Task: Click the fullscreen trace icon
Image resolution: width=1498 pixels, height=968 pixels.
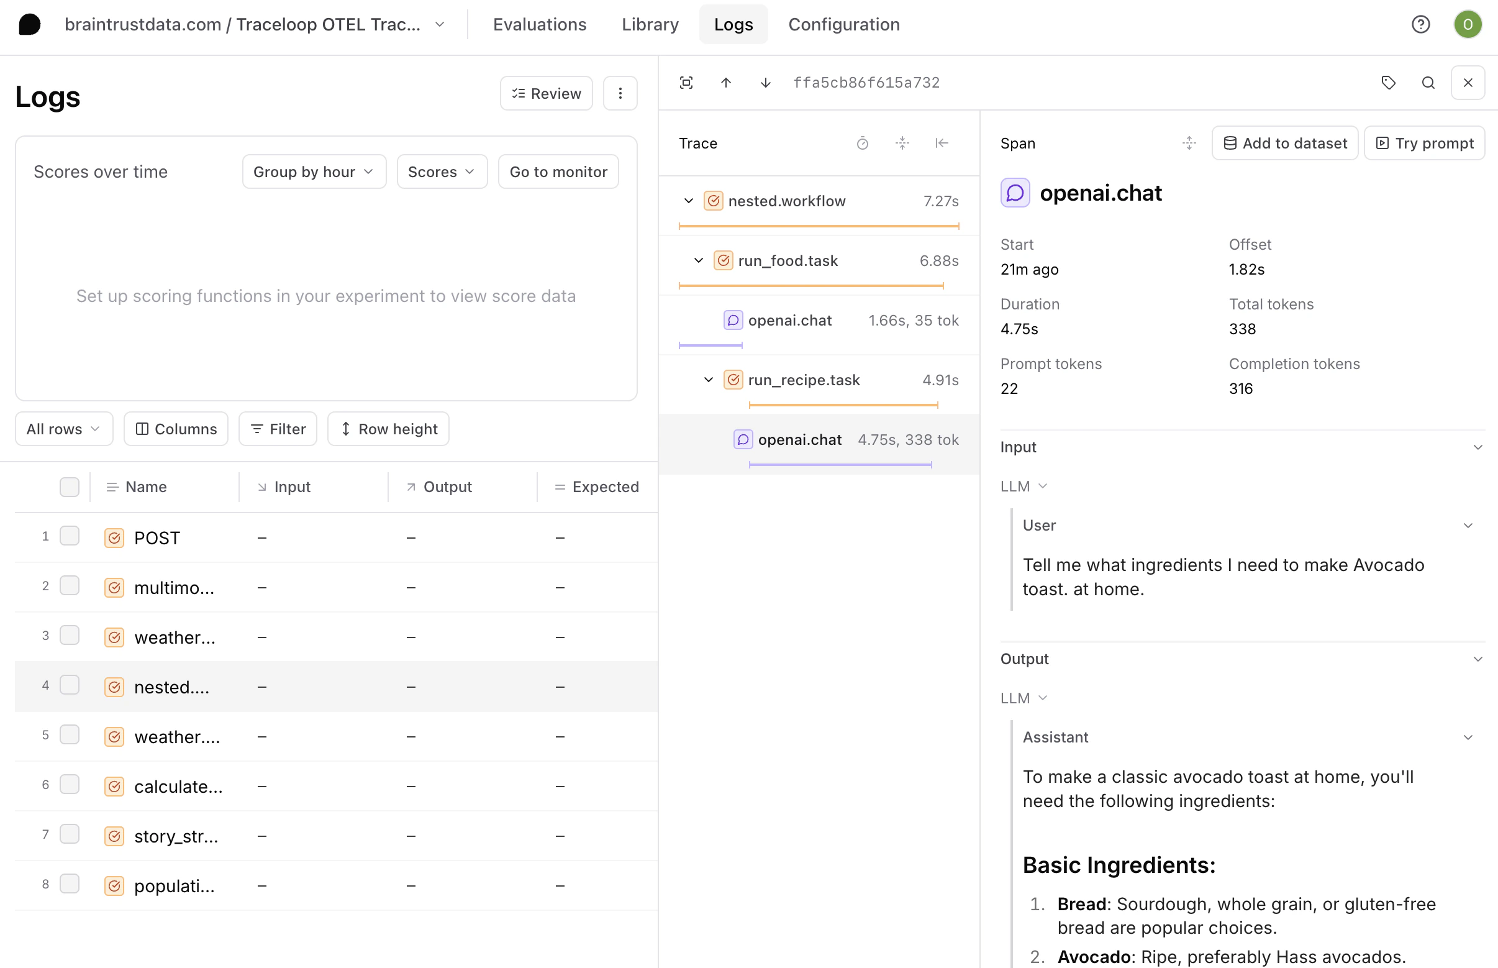Action: click(686, 83)
